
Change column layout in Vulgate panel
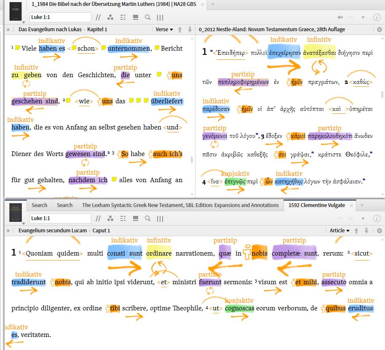click(160, 218)
